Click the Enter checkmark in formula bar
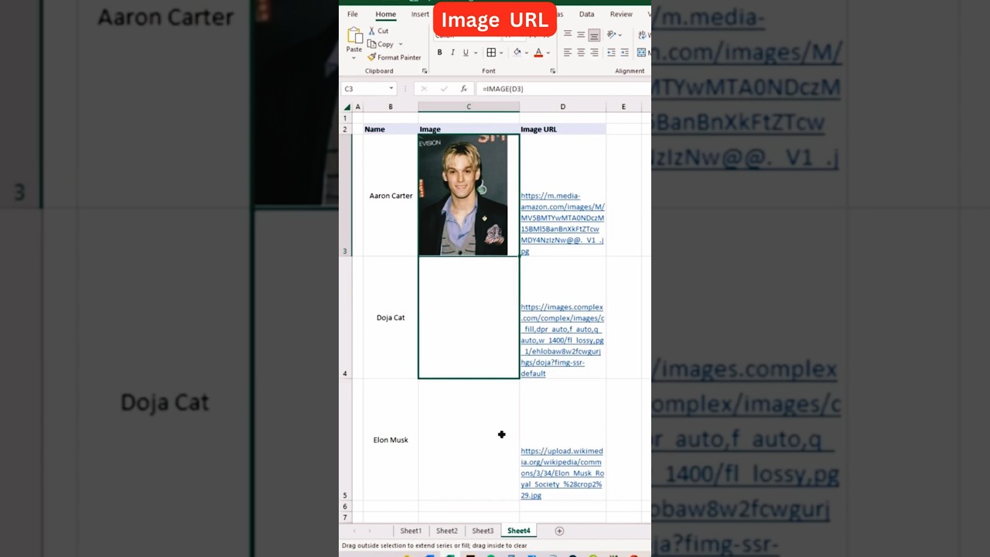990x557 pixels. coord(443,89)
